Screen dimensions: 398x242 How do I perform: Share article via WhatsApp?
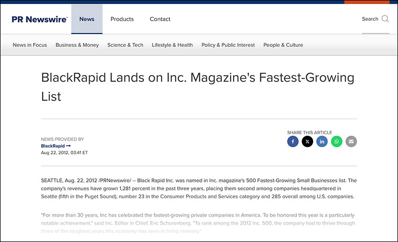[x=337, y=141]
